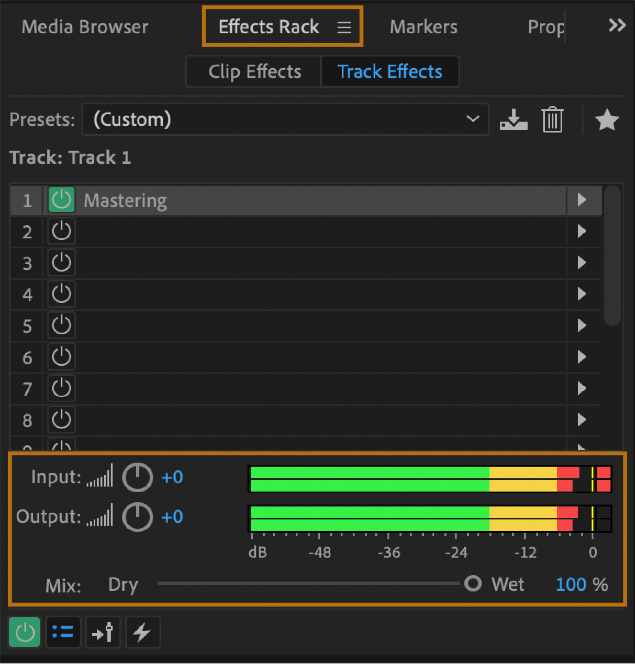Toggle power for effect slot 2
This screenshot has height=664, width=635.
61,231
